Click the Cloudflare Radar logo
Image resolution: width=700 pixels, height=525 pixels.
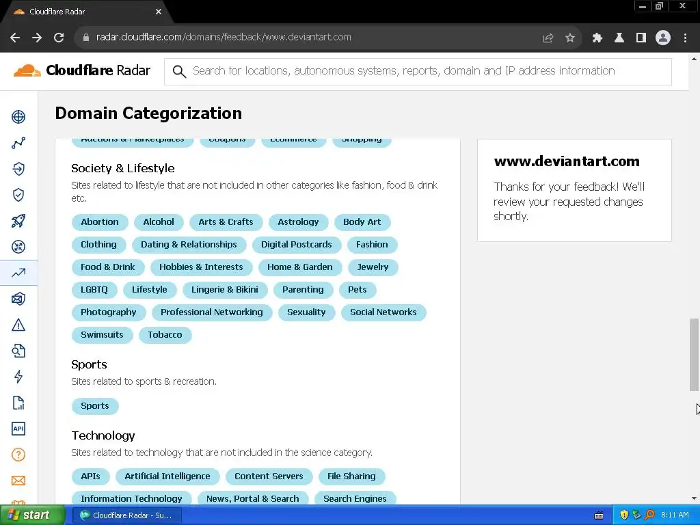point(82,70)
